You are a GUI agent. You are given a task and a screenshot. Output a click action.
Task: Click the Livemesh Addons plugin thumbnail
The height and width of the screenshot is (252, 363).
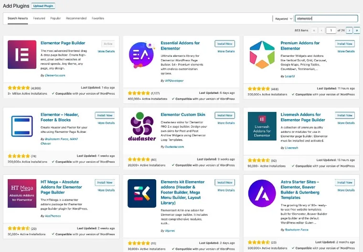pyautogui.click(x=262, y=126)
